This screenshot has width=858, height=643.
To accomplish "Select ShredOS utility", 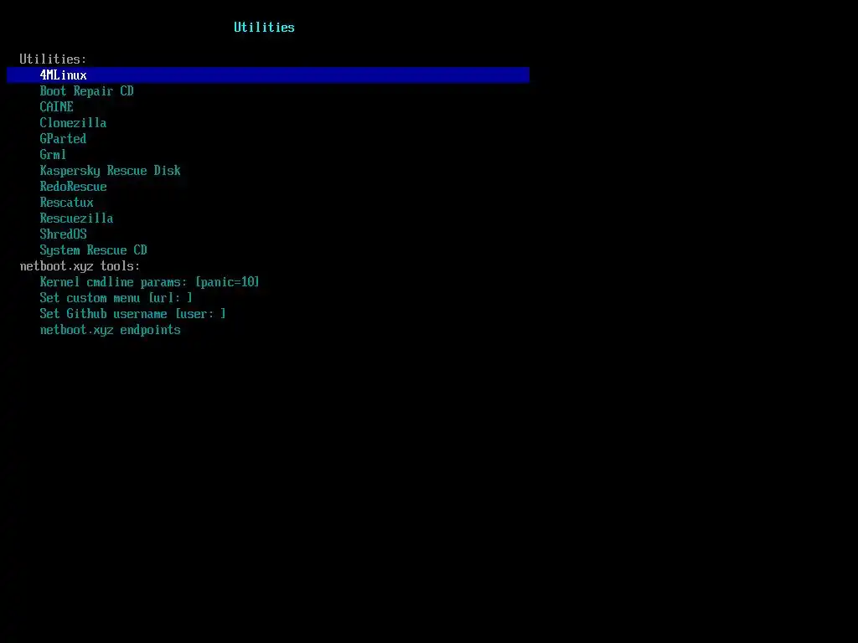I will (x=63, y=234).
